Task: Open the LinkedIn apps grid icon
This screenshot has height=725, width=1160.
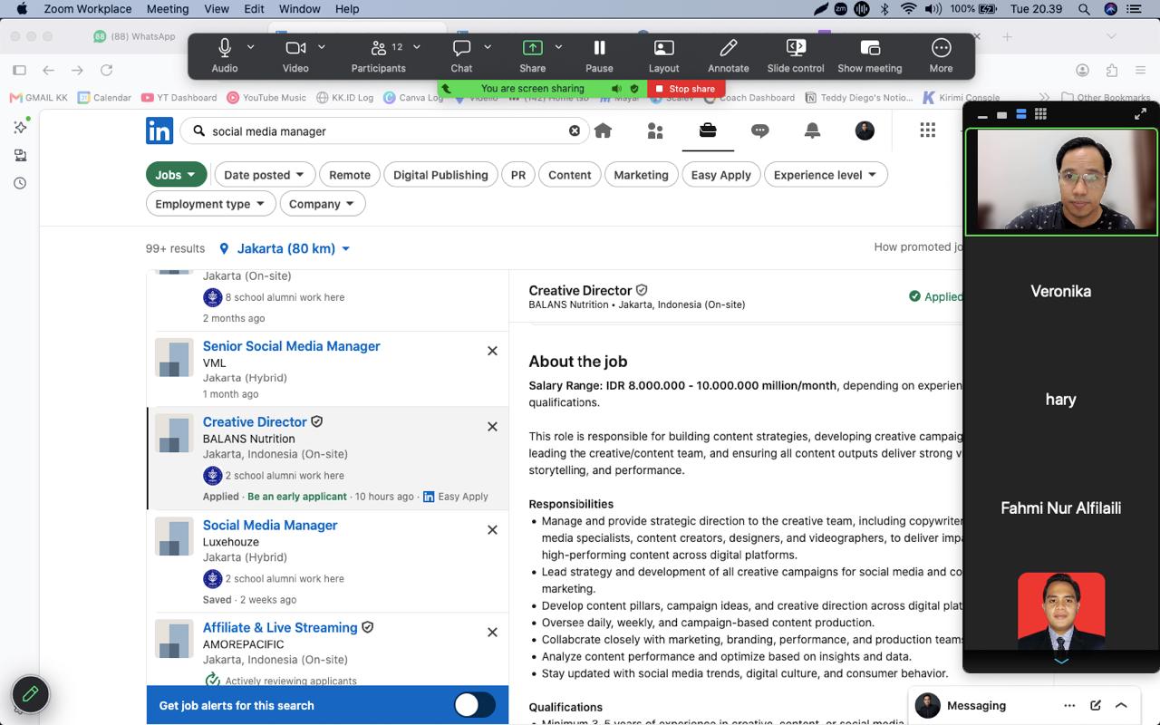Action: pyautogui.click(x=927, y=130)
